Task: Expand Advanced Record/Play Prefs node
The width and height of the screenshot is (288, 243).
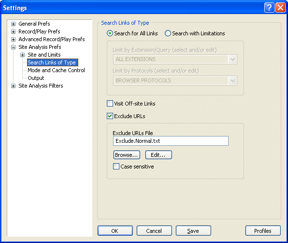Action: pyautogui.click(x=13, y=39)
